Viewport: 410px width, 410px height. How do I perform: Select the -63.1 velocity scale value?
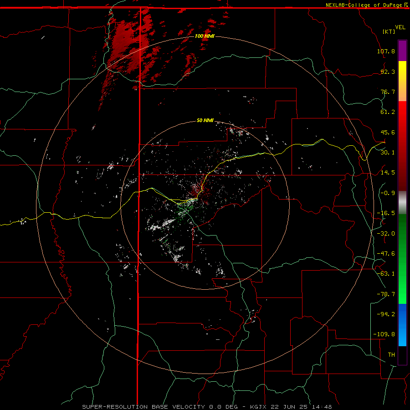point(386,274)
